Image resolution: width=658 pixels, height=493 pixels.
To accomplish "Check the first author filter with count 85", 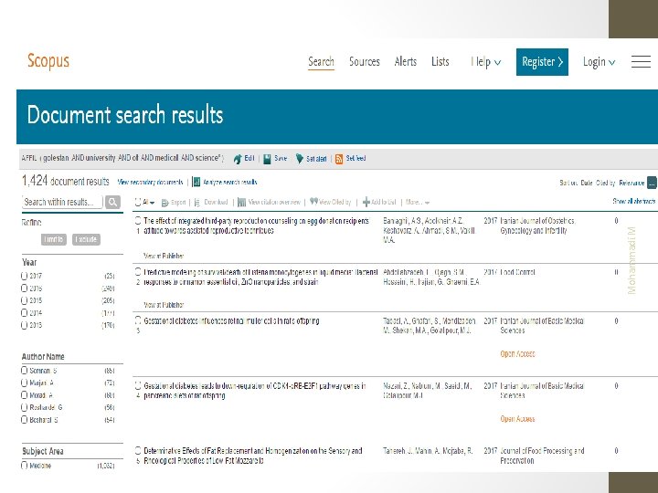I will [x=25, y=370].
